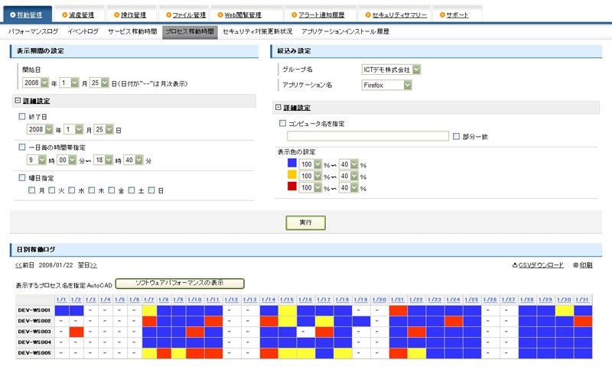This screenshot has height=376, width=612.
Task: Open the red color's lower percent dropdown
Action: [x=349, y=188]
